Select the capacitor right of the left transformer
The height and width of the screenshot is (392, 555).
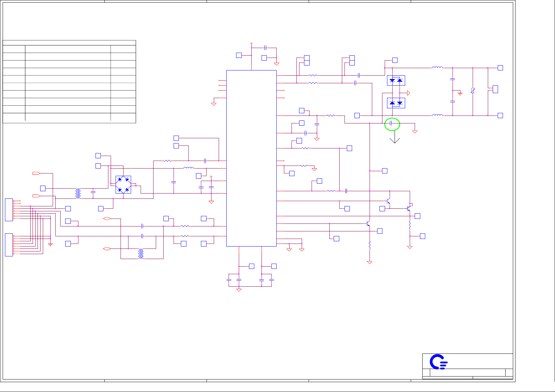[x=93, y=191]
